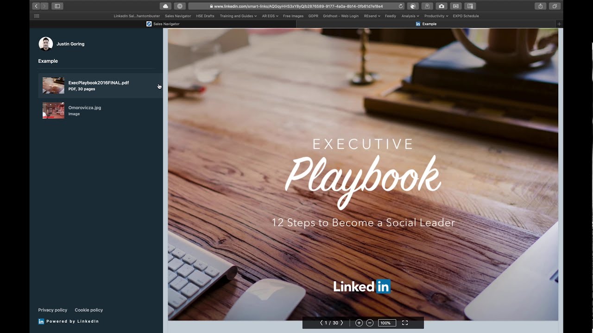
Task: Click the download-style extension icon in the toolbar
Action: click(456, 6)
